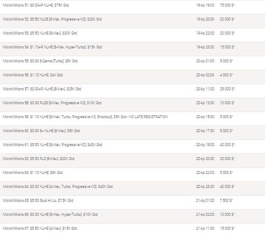Click MicroMillions 62 $5.50 PLO 6-Max
This screenshot has width=265, height=233.
click(39, 159)
